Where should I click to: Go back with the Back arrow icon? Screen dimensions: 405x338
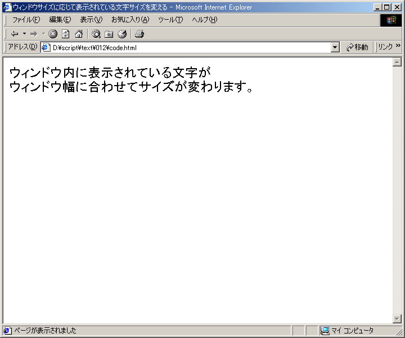point(15,34)
